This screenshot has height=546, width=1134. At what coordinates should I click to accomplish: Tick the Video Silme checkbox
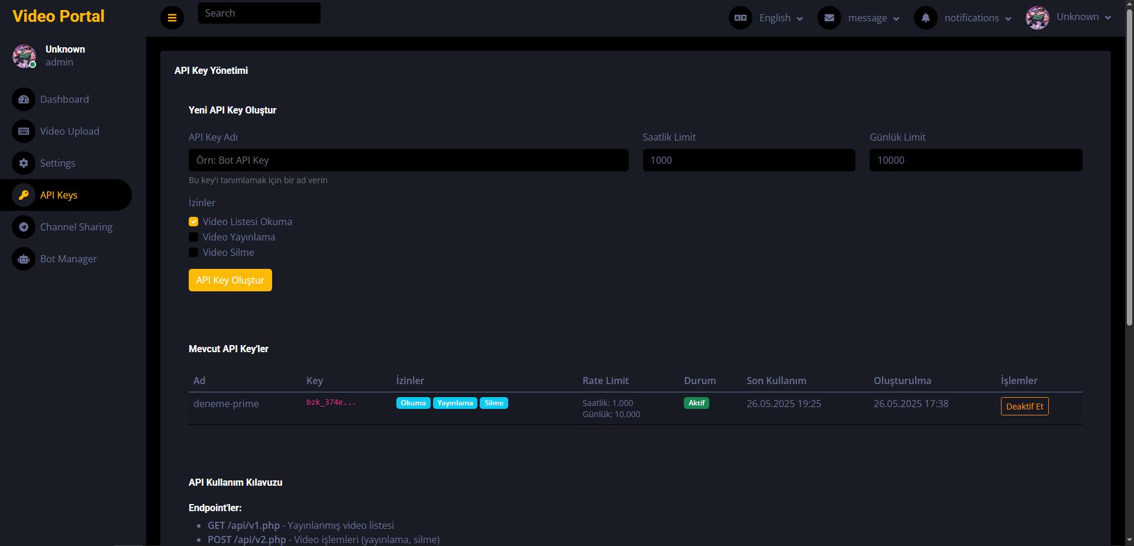click(x=193, y=252)
